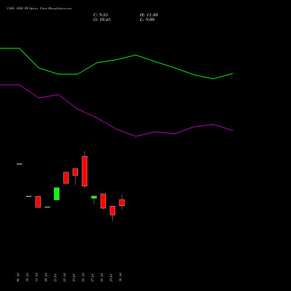Click the large green candle above the 21 Jul label

point(56,194)
